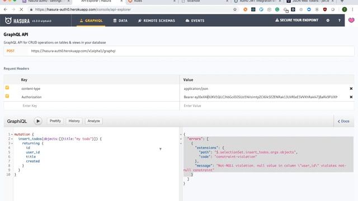Click the Not-NULL violation message text

[265, 167]
